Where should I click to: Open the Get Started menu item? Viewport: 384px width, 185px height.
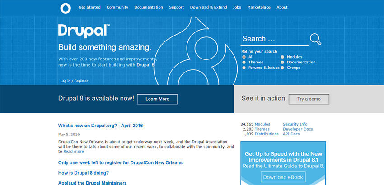[x=89, y=8]
